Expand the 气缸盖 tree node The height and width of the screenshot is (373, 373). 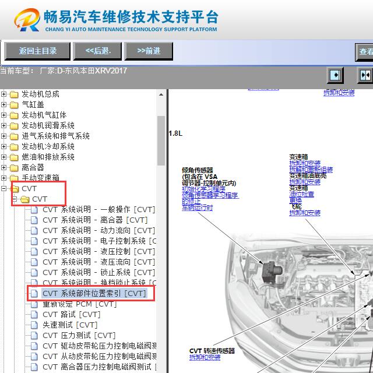(x=3, y=105)
